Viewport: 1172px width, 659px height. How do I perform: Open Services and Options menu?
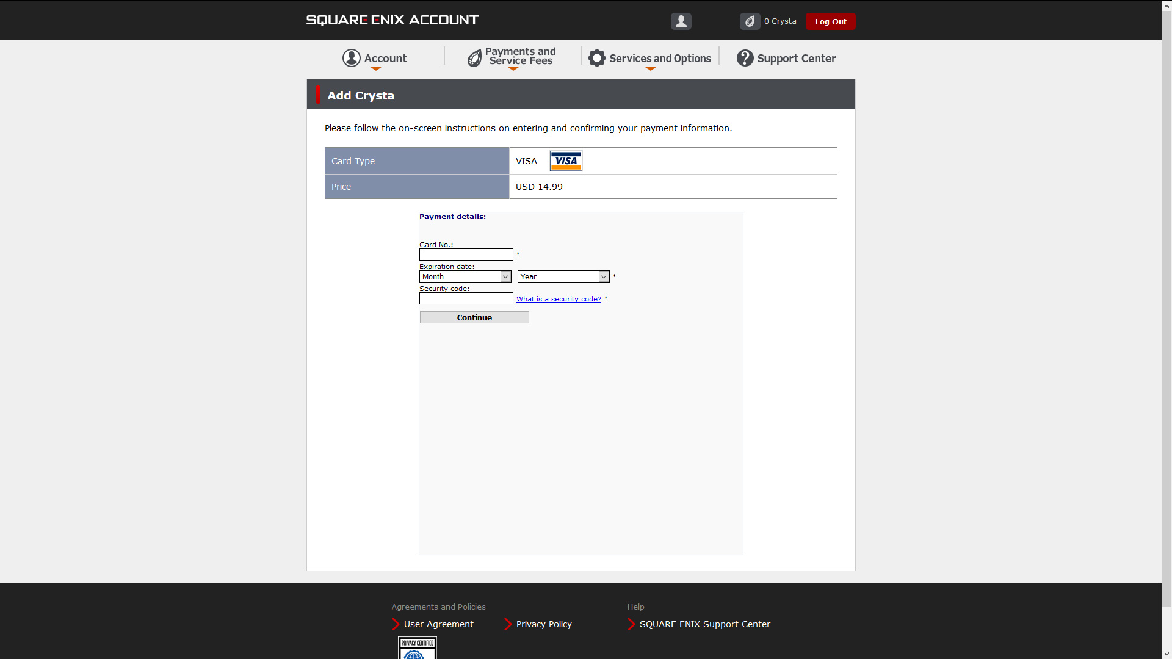pos(649,59)
